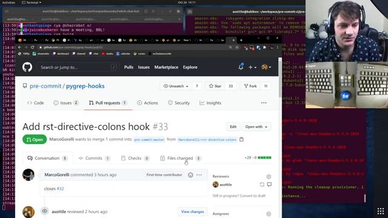The width and height of the screenshot is (388, 218).
Task: Click the copy branch name icon
Action: [241, 139]
